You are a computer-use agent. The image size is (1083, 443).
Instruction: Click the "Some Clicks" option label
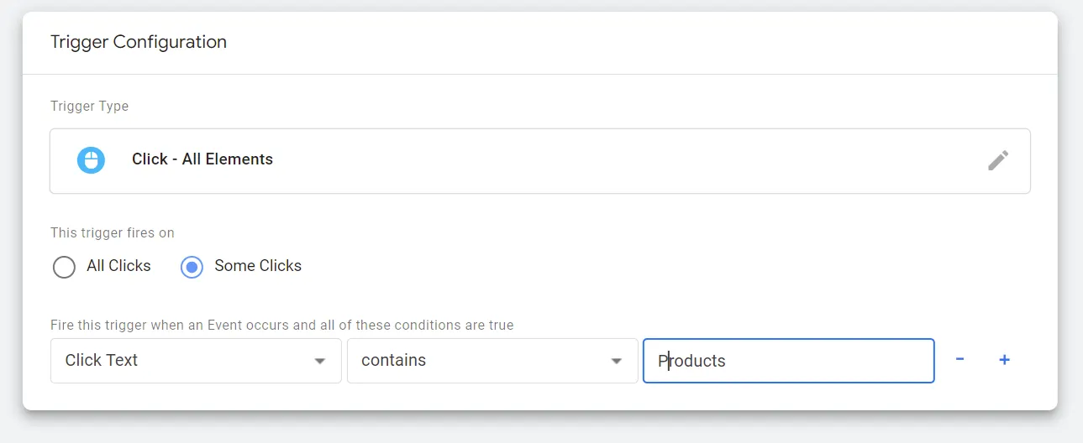pyautogui.click(x=257, y=266)
